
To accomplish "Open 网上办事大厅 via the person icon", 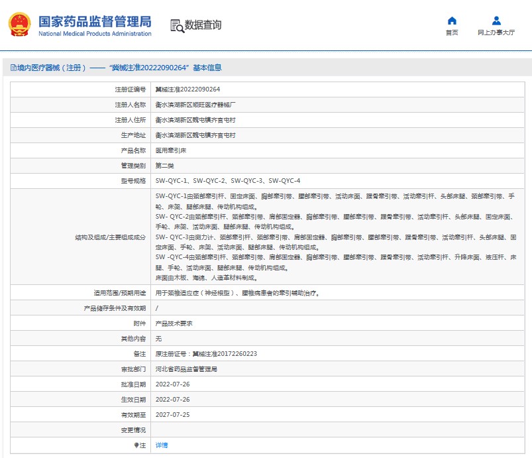I will (496, 21).
